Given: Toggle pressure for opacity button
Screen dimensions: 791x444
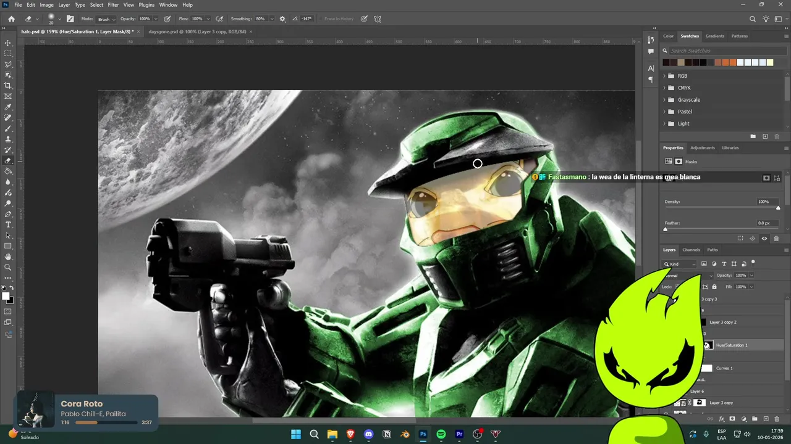Looking at the screenshot, I should [x=167, y=18].
